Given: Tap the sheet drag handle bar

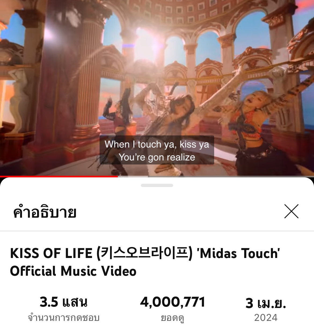Looking at the screenshot, I should 157,185.
